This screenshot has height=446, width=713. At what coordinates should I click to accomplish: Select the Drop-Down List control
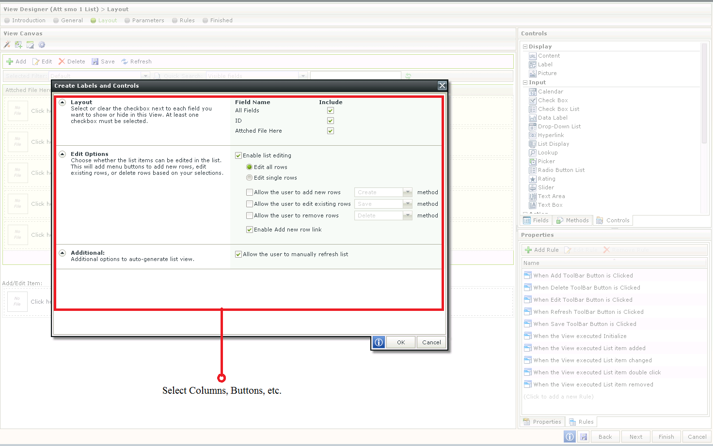click(555, 126)
